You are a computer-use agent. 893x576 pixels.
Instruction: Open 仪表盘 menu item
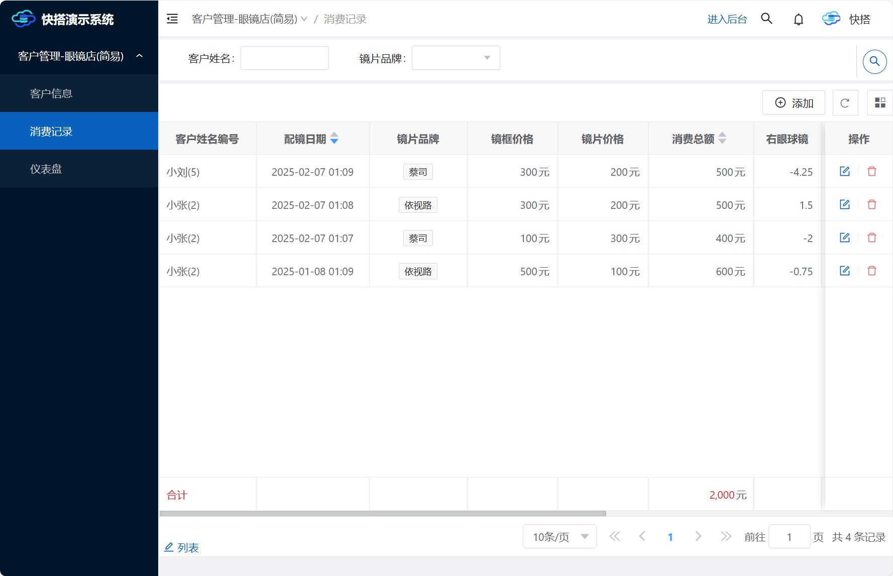click(x=79, y=169)
